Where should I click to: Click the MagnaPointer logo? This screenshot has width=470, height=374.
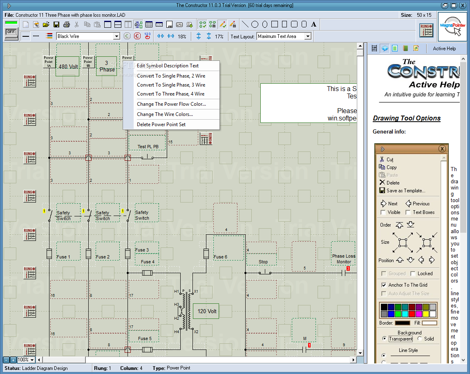tap(452, 27)
